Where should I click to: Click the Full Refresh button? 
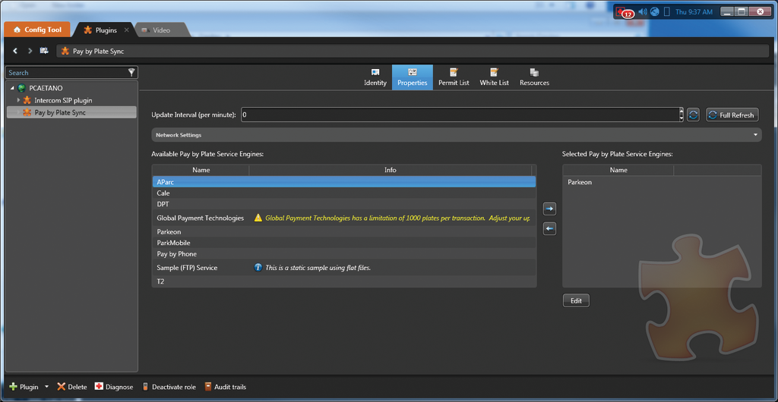pos(732,115)
